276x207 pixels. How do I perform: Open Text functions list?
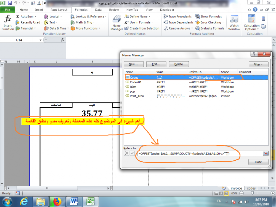[x=51, y=22]
